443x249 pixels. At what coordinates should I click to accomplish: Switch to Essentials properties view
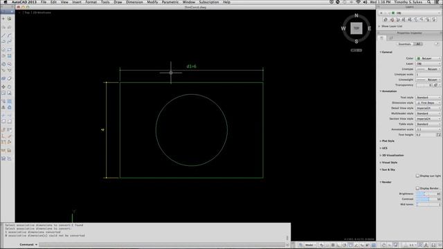[404, 44]
